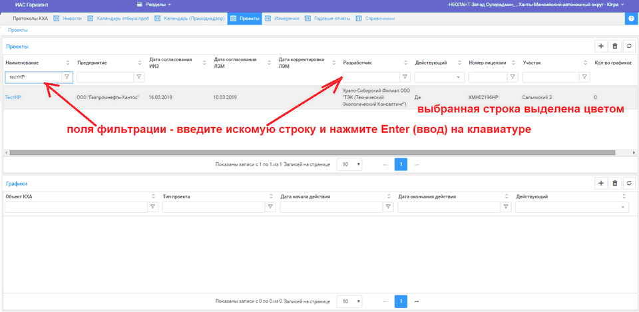Open help question mark icon
The height and width of the screenshot is (312, 639).
pos(632,19)
